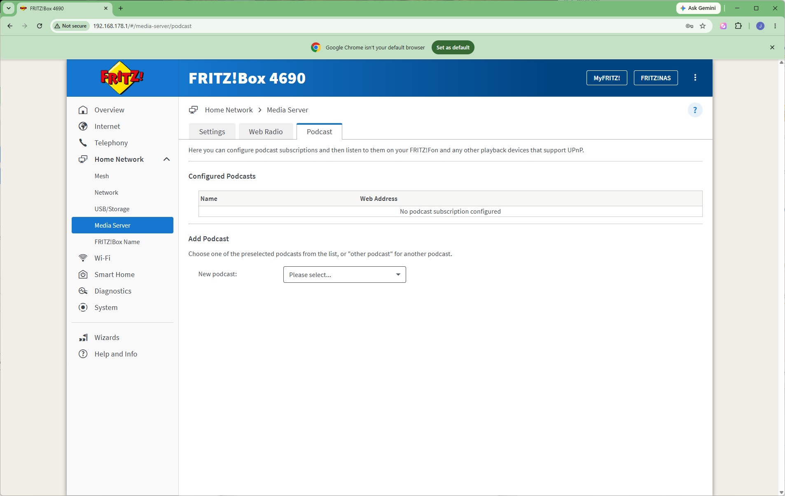Open Network in the sidebar
The image size is (785, 496).
(106, 192)
